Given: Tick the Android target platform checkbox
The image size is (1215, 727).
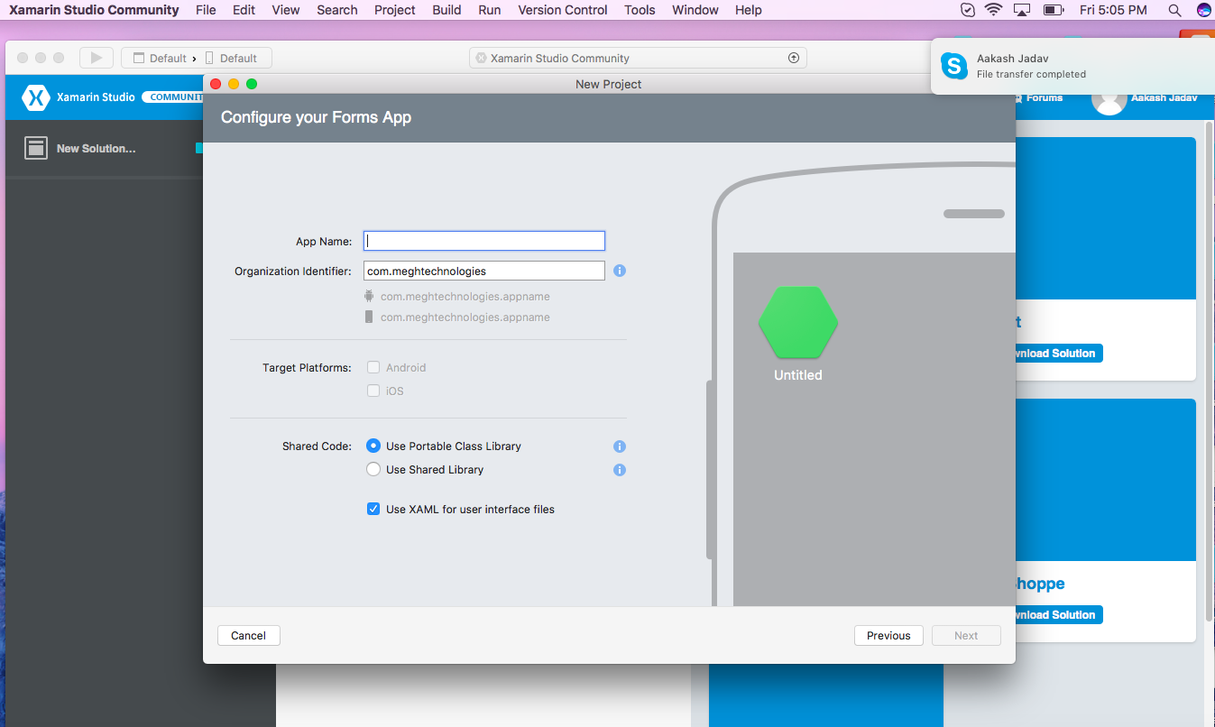Looking at the screenshot, I should [373, 367].
